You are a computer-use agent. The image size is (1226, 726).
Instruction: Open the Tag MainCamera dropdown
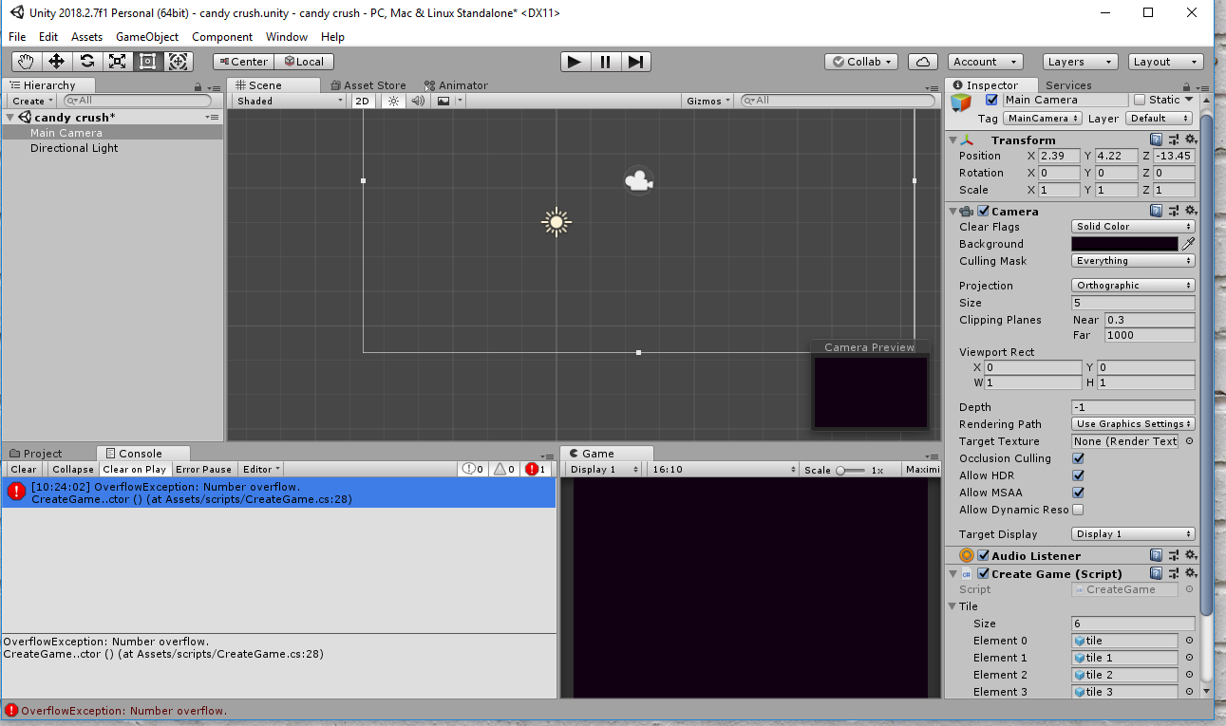coord(1042,119)
